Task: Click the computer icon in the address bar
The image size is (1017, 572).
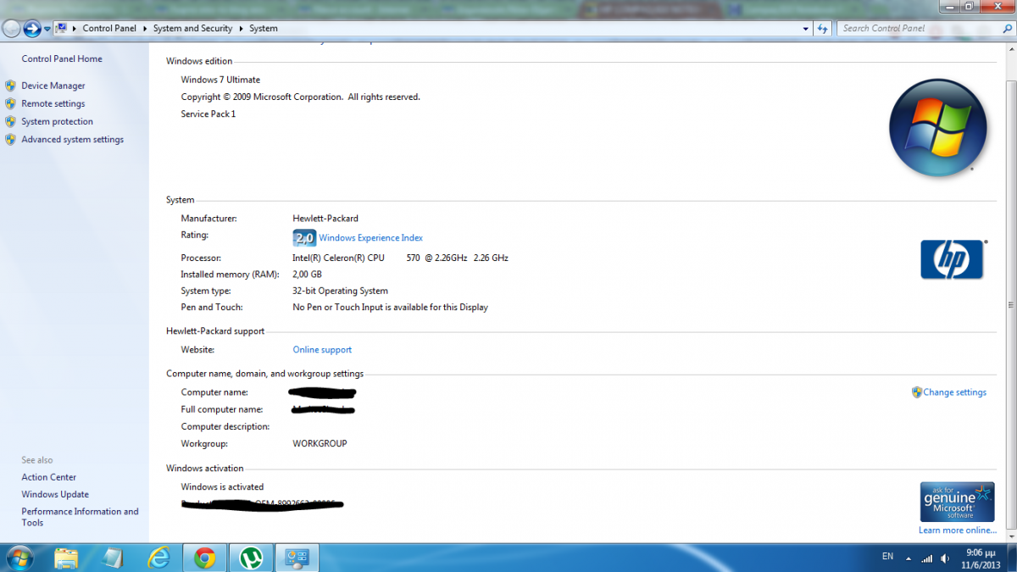Action: 61,28
